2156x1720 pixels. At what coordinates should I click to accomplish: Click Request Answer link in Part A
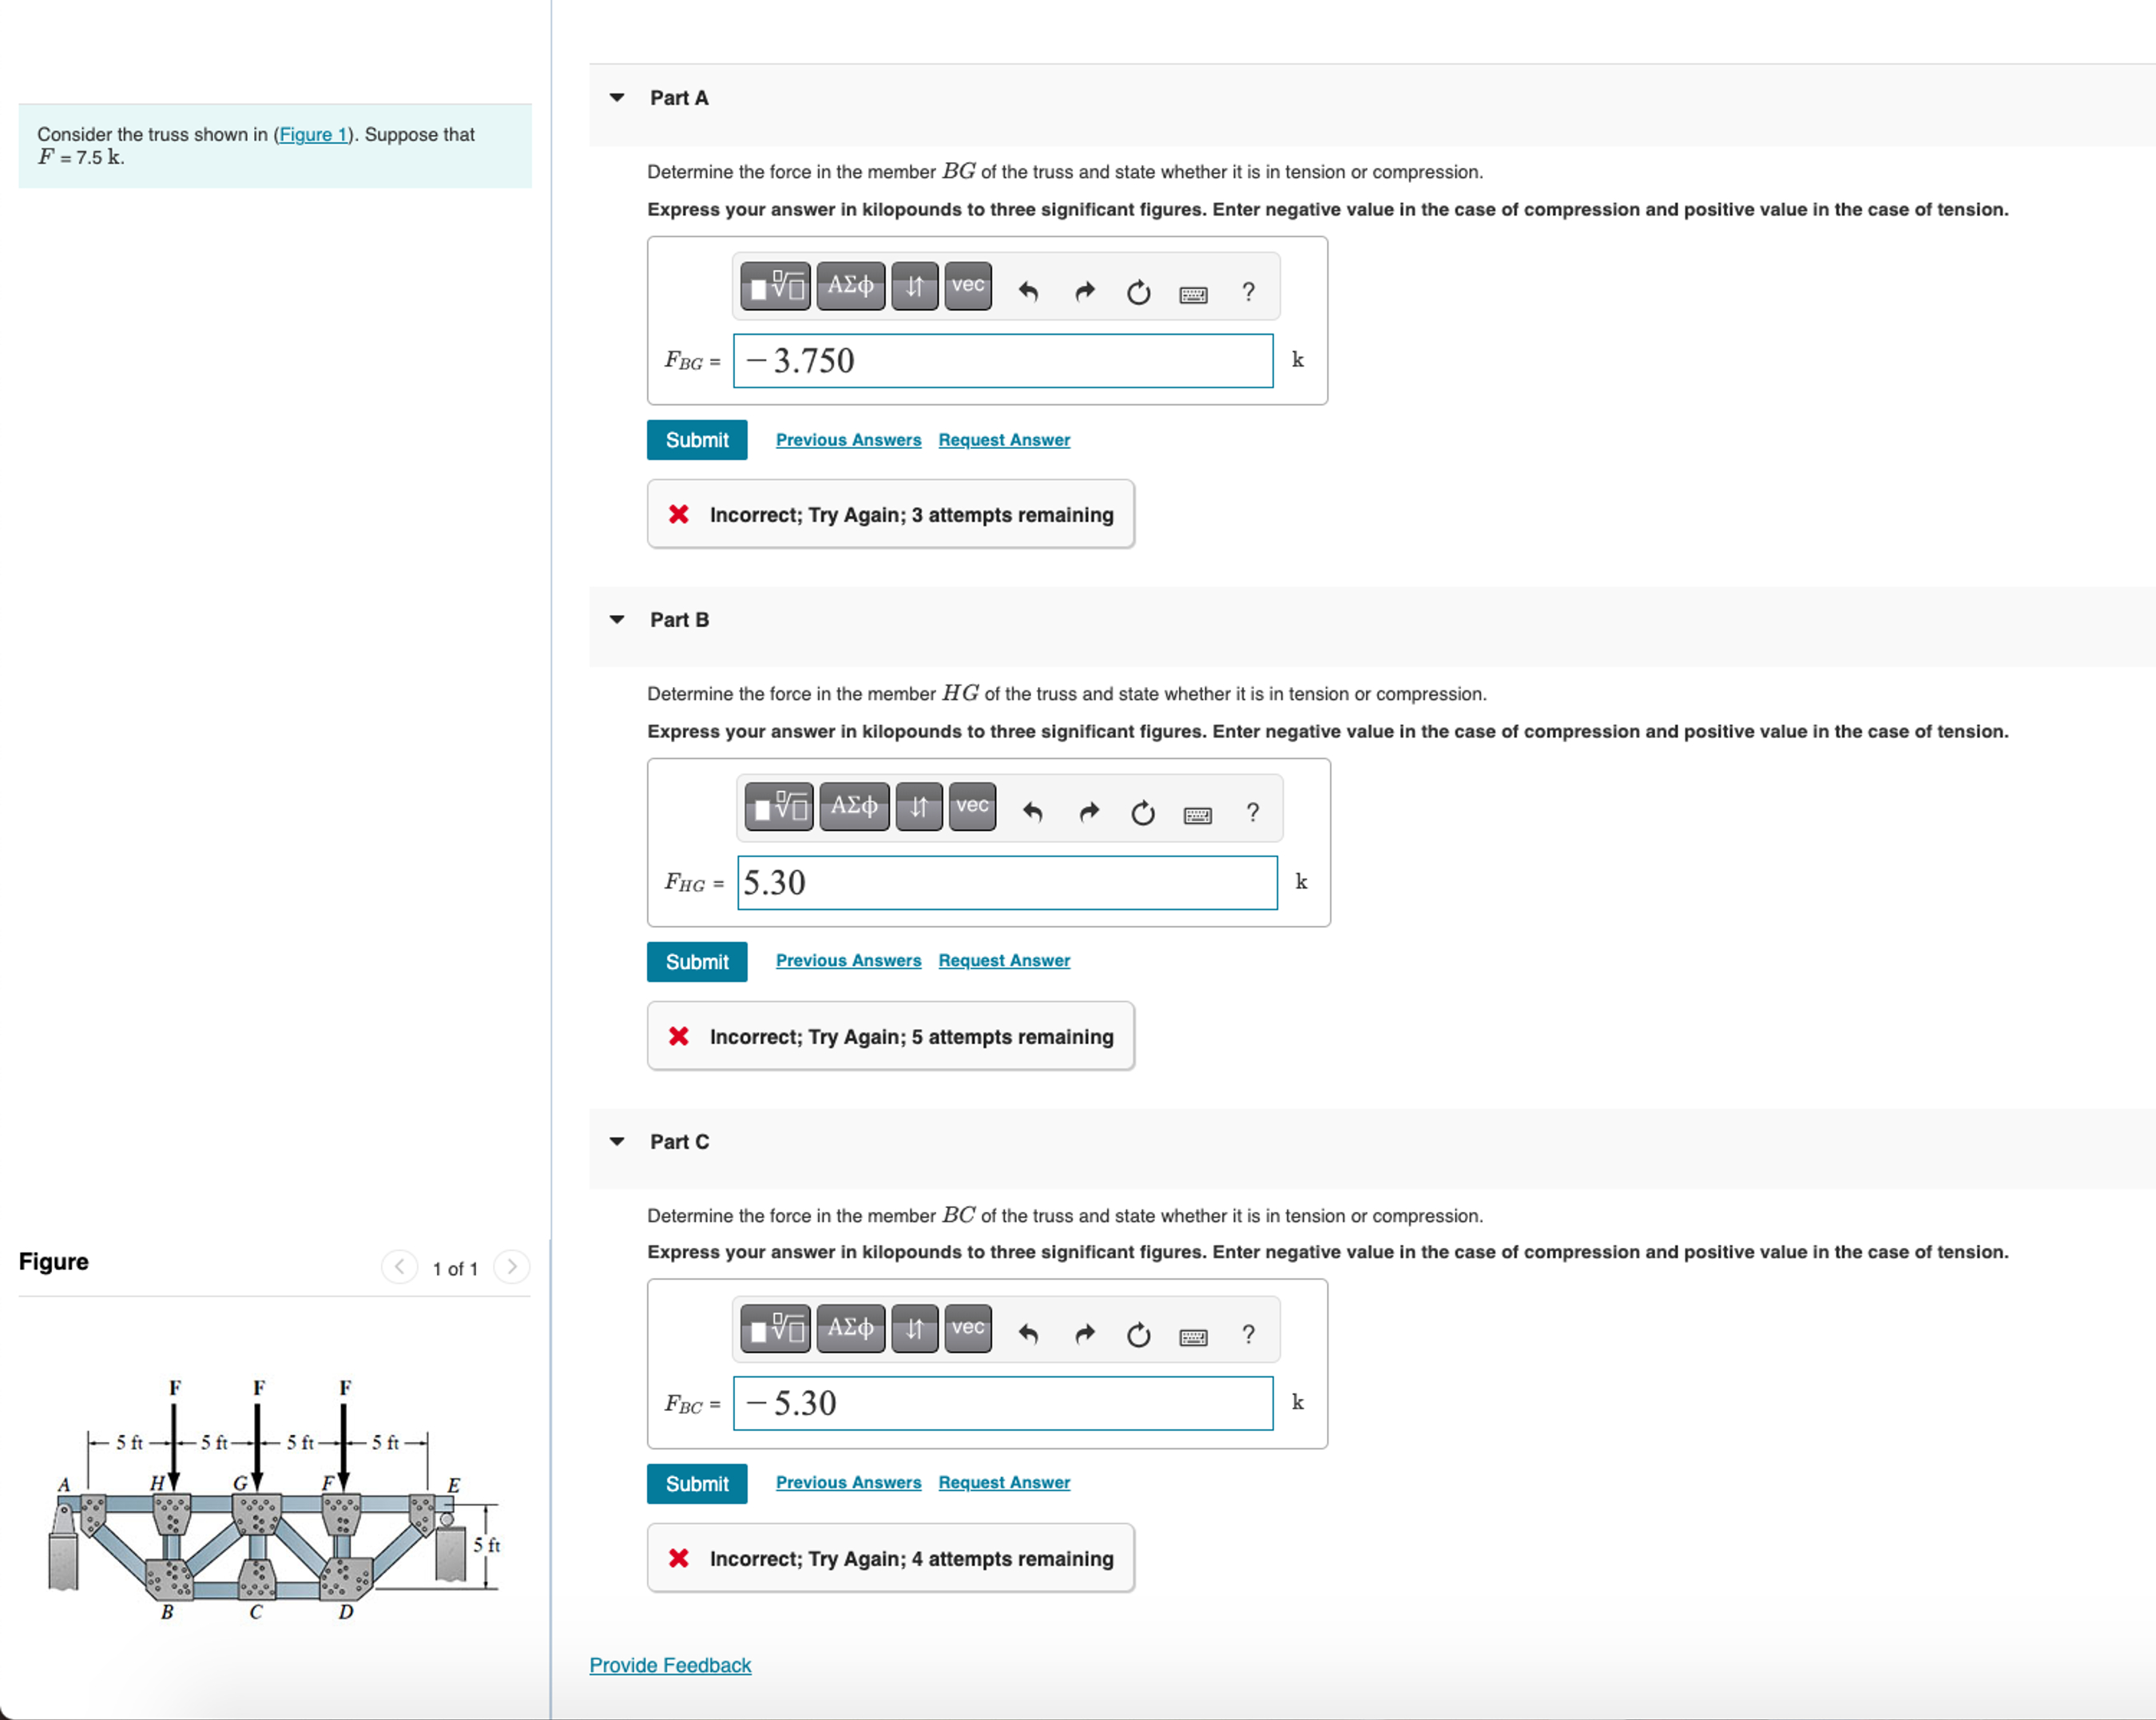[1003, 440]
